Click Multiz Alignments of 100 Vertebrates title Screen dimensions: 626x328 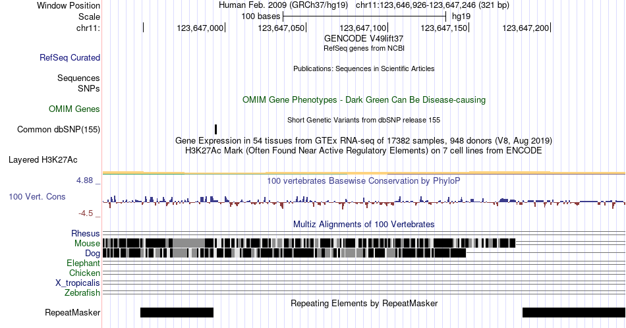pyautogui.click(x=364, y=224)
